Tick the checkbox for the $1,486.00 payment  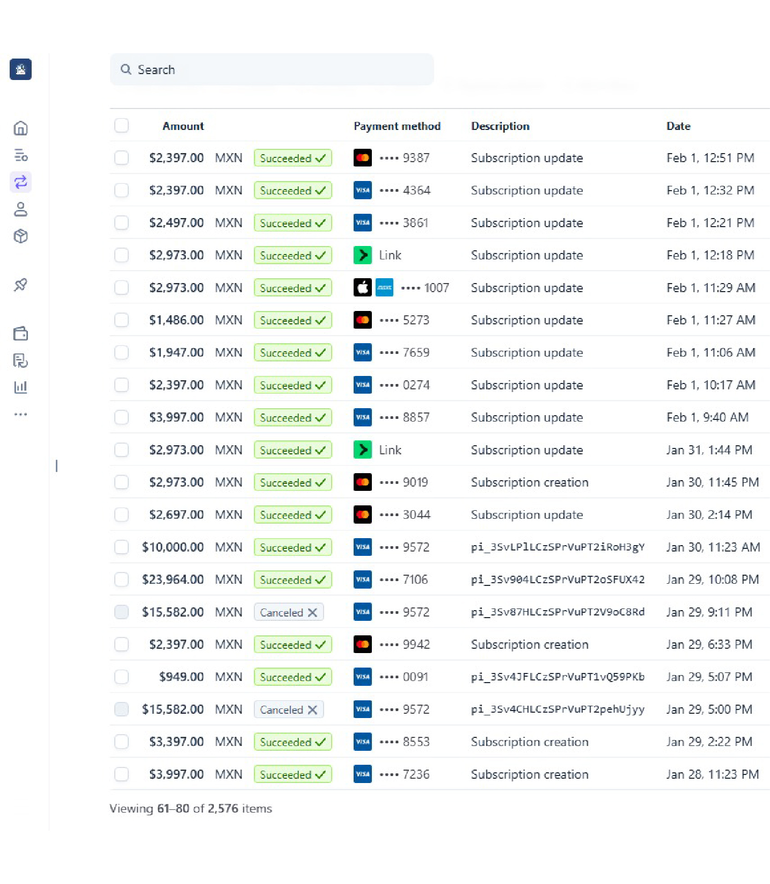pos(122,320)
